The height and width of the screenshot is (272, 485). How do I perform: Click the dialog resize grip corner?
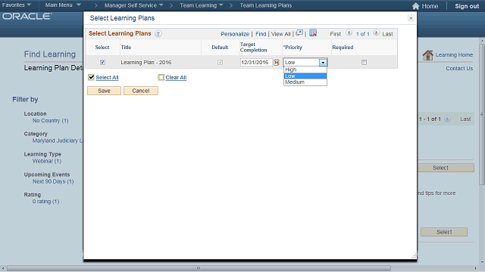pos(414,256)
